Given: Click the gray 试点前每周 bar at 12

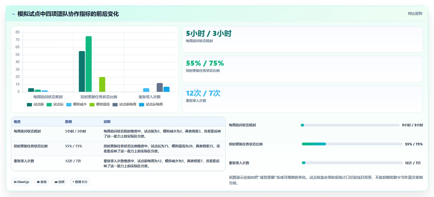Looking at the screenshot, I should (x=160, y=87).
